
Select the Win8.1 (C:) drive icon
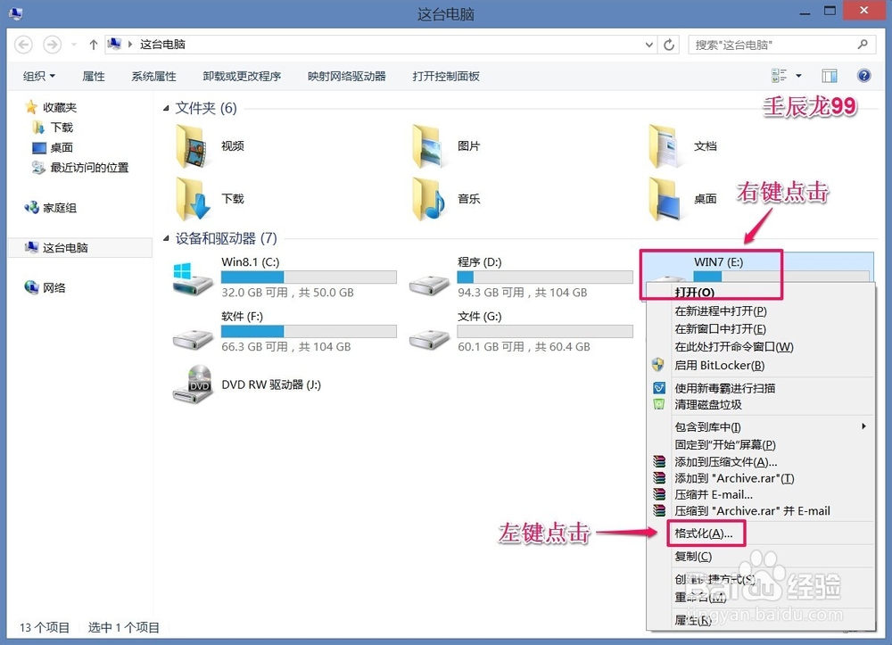[194, 278]
